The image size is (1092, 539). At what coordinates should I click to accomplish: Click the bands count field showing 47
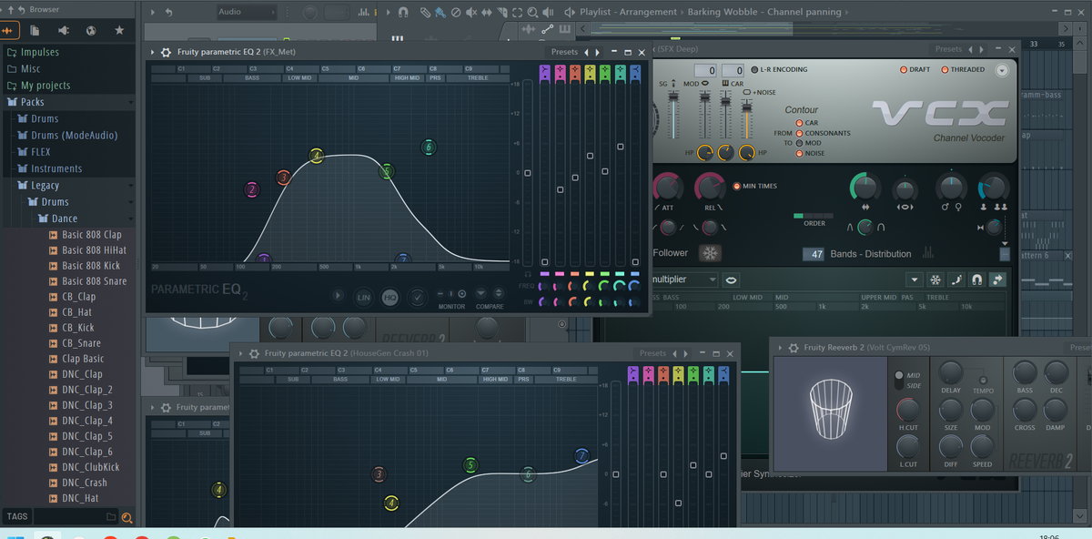[814, 254]
